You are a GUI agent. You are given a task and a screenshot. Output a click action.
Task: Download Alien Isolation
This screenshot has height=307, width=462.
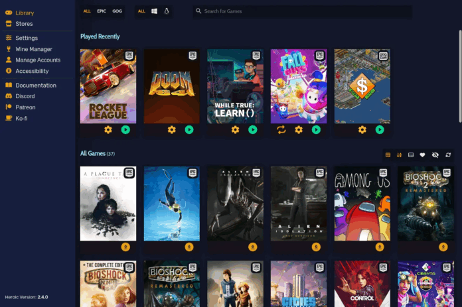point(252,247)
